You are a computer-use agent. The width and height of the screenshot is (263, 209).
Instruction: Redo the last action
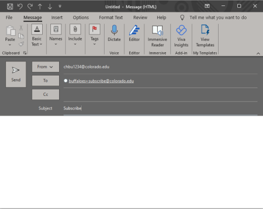(x=30, y=7)
